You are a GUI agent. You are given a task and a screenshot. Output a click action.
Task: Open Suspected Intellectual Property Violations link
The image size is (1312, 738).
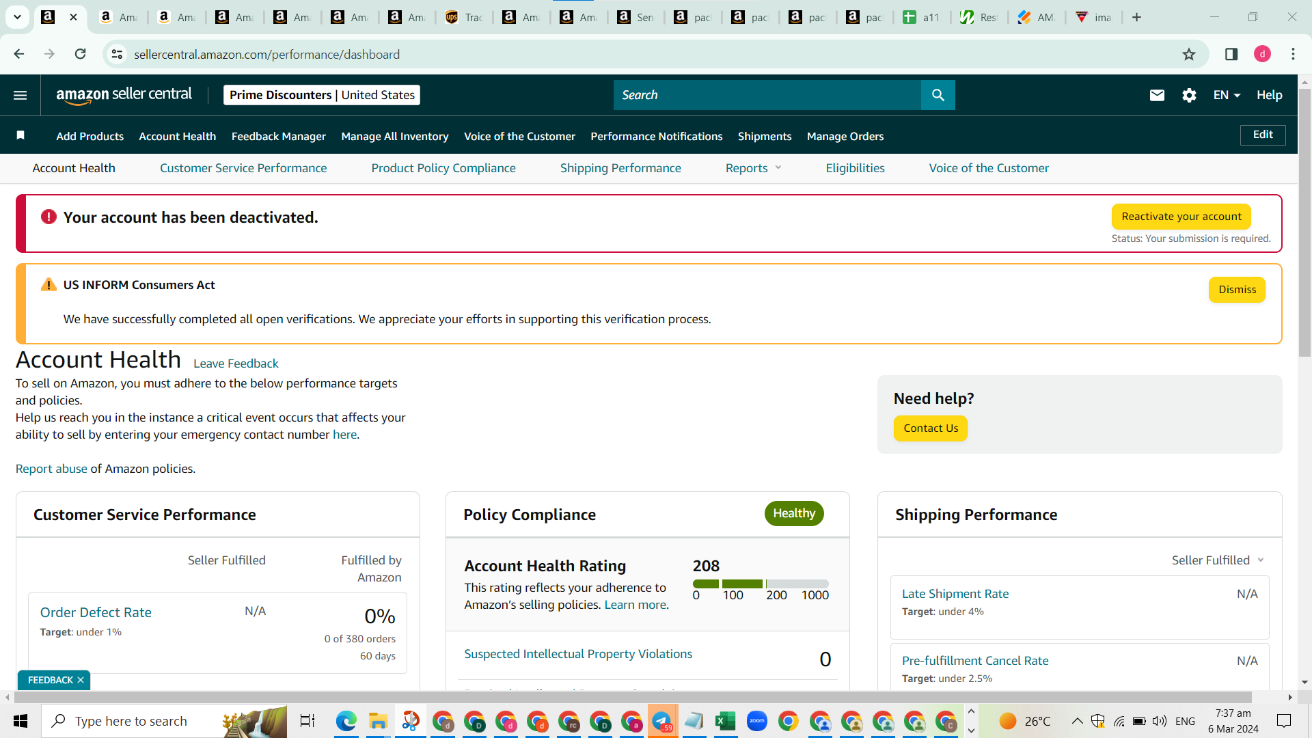578,654
